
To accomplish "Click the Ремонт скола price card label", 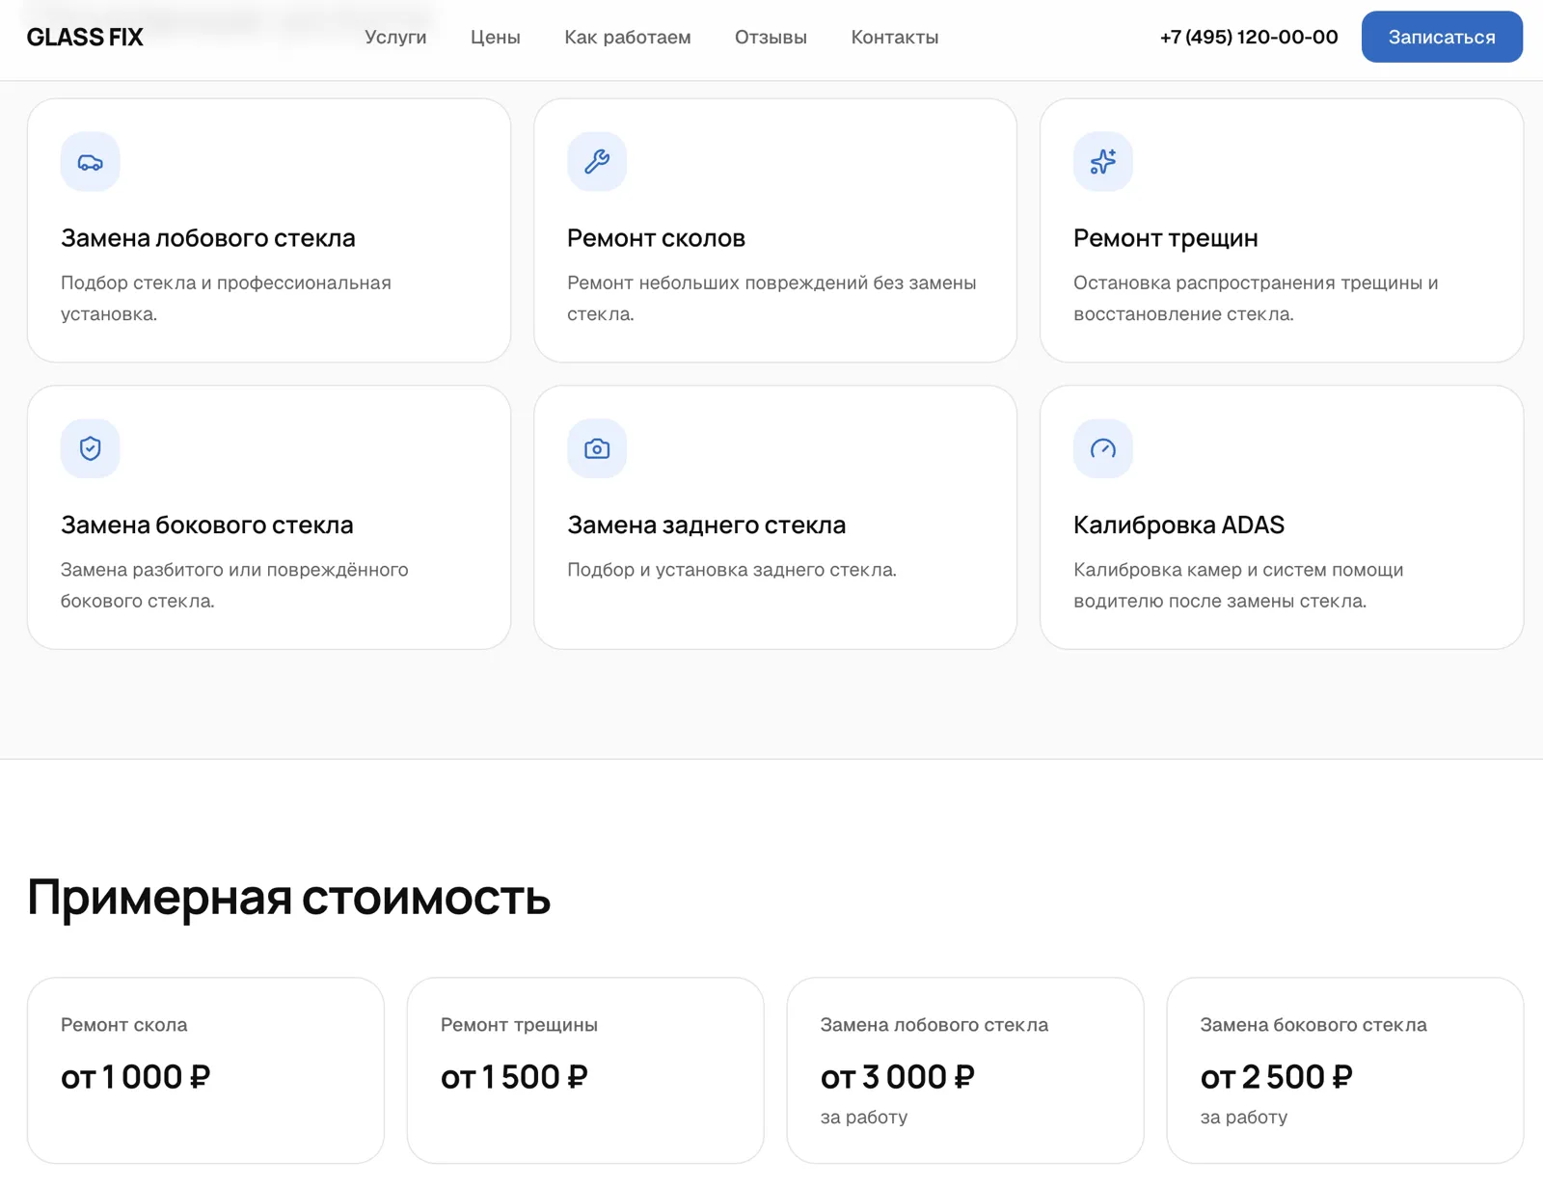I will pyautogui.click(x=124, y=1025).
